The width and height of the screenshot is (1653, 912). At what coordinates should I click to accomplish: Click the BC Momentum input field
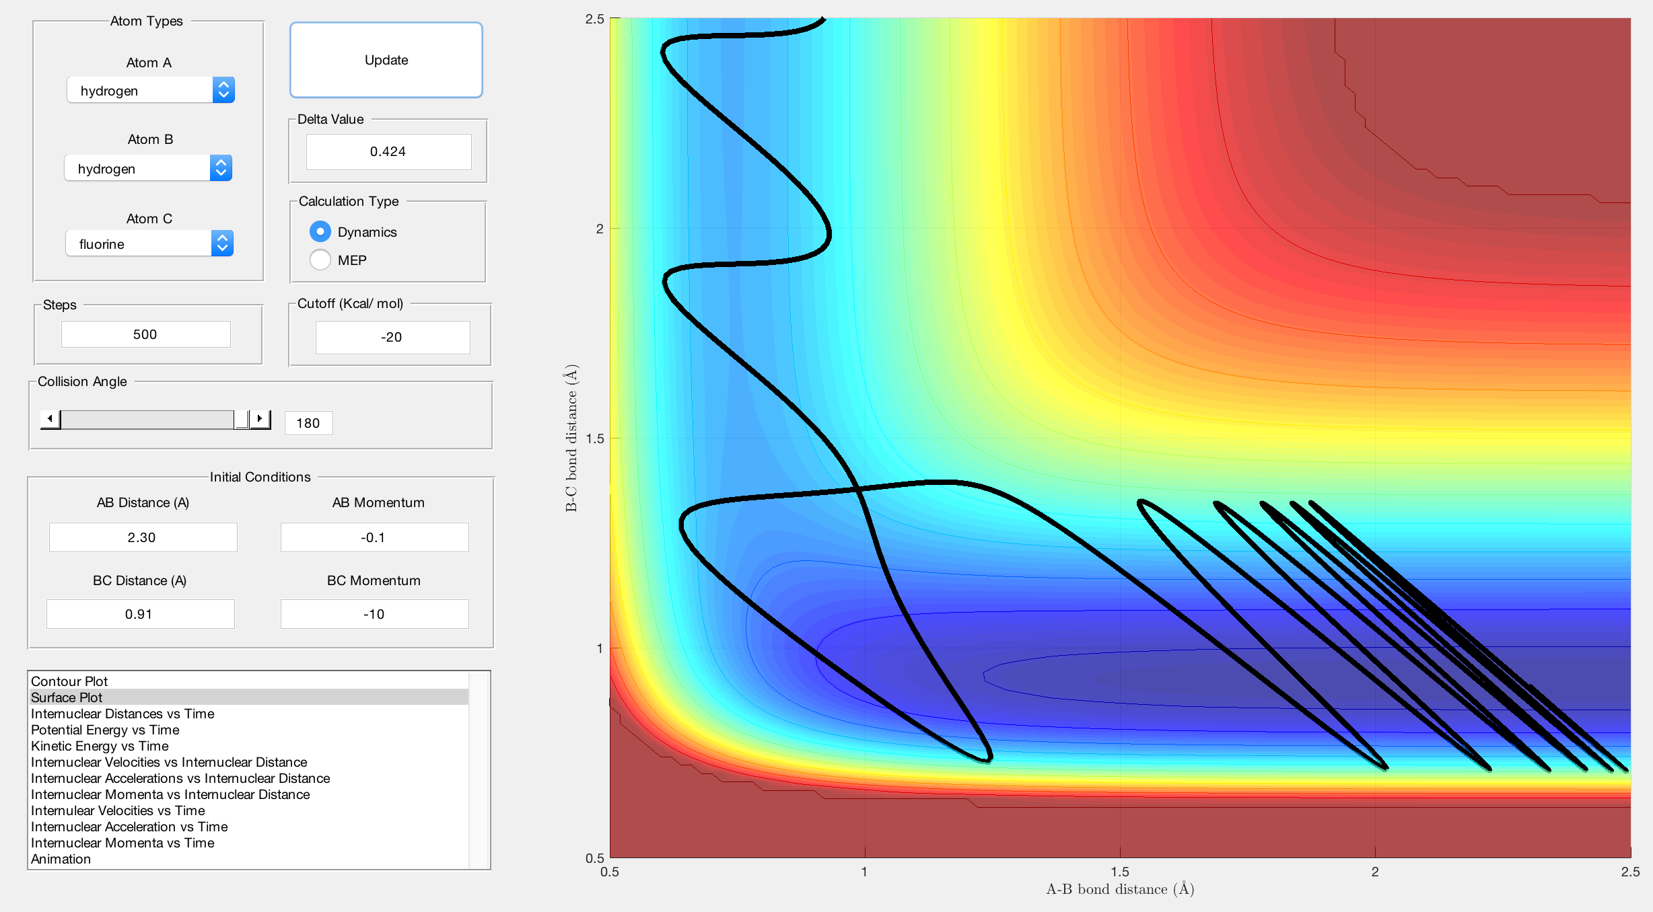374,614
